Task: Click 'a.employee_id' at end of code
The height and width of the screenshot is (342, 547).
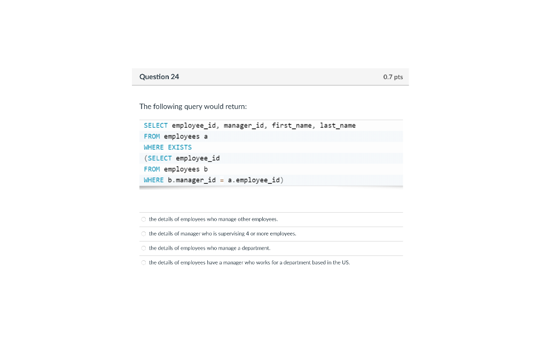Action: click(x=254, y=180)
